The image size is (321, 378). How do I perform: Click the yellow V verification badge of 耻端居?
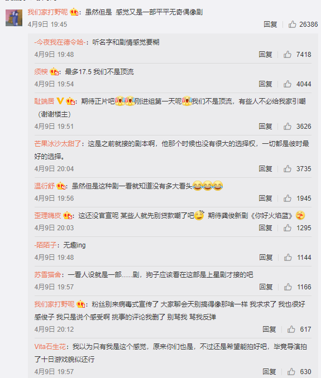click(60, 101)
